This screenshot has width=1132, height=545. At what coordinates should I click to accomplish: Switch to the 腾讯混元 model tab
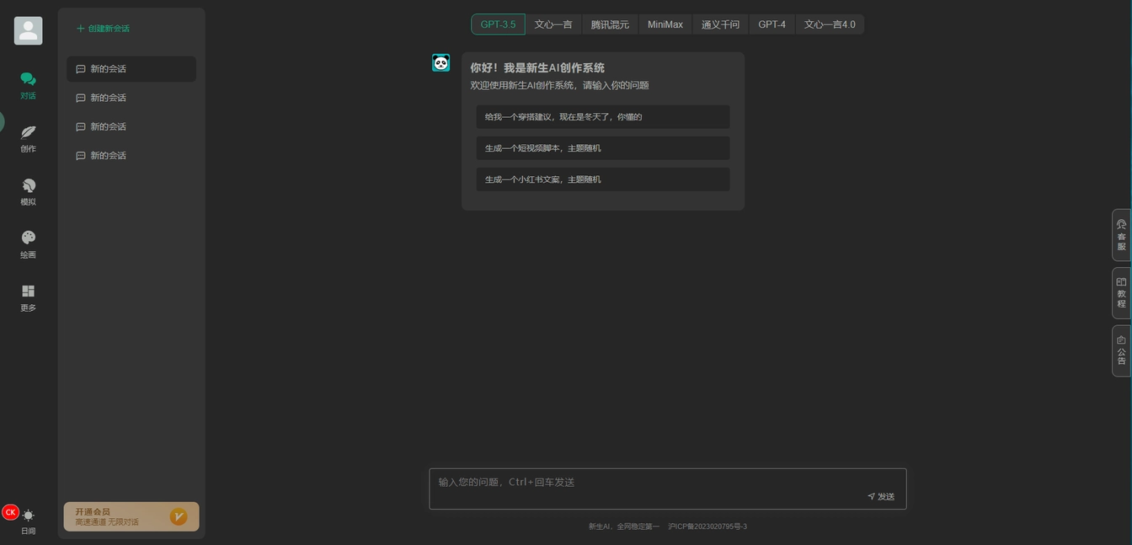click(x=609, y=24)
